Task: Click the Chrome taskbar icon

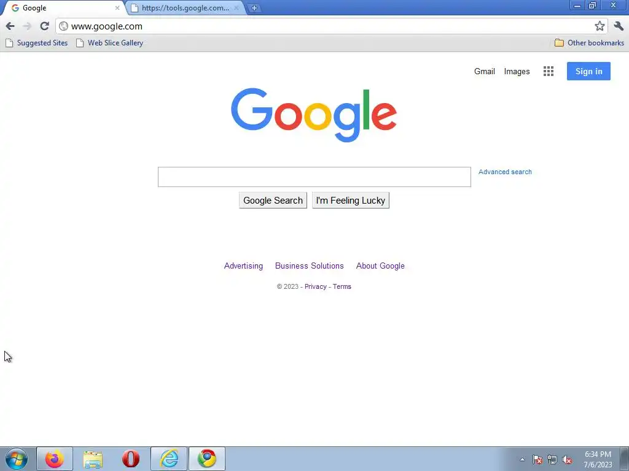Action: coord(207,459)
